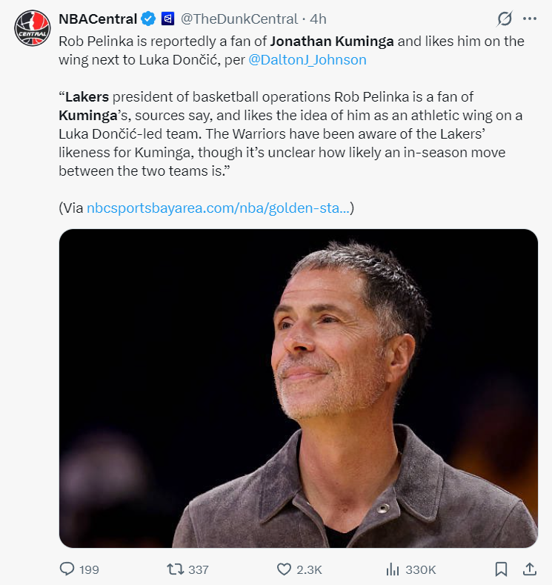552x585 pixels.
Task: Open the NBACentral profile avatar
Action: pyautogui.click(x=31, y=28)
